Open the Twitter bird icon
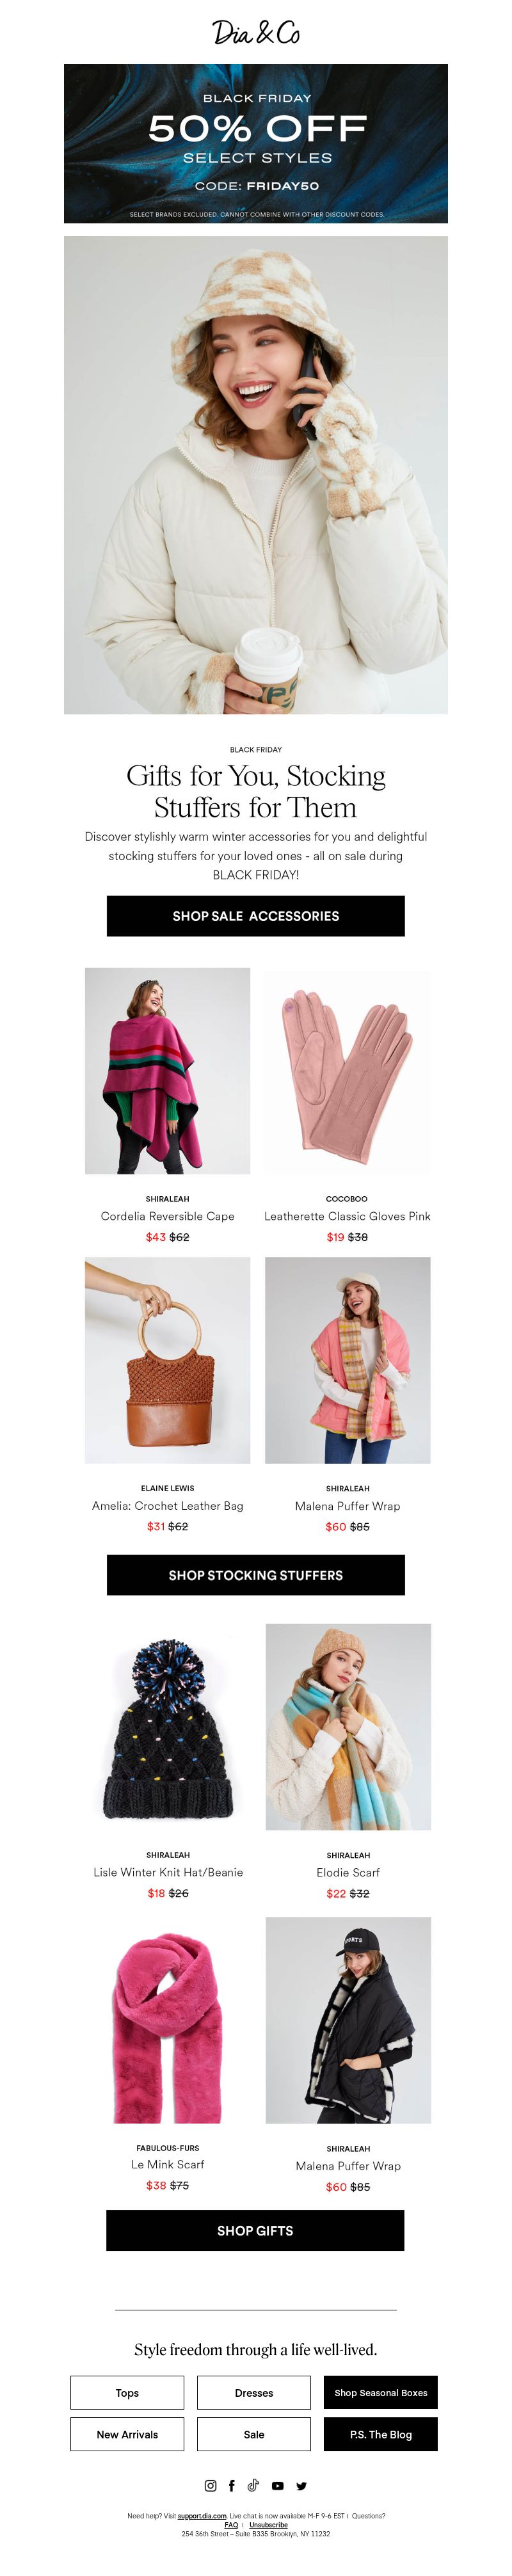Viewport: 512px width, 2576px height. point(301,2485)
